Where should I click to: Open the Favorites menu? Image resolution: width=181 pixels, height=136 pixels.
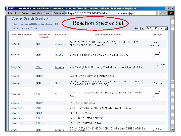36,13
